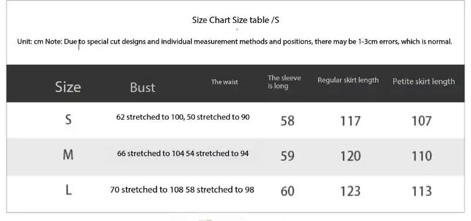Click regular skirt length 117

pos(350,121)
